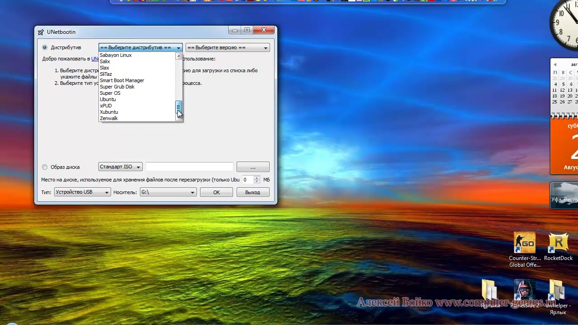The height and width of the screenshot is (325, 578).
Task: Open the Выберите версию dropdown
Action: point(228,47)
